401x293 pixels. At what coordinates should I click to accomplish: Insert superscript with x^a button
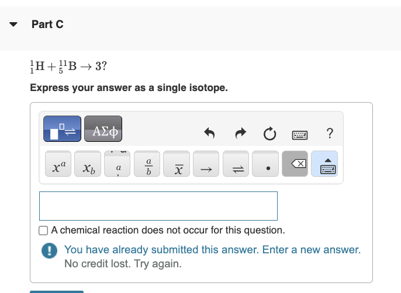[x=58, y=164]
